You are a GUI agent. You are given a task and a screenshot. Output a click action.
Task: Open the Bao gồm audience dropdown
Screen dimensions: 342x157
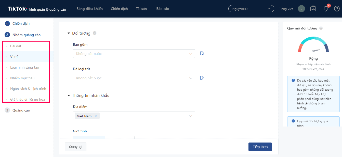[134, 54]
